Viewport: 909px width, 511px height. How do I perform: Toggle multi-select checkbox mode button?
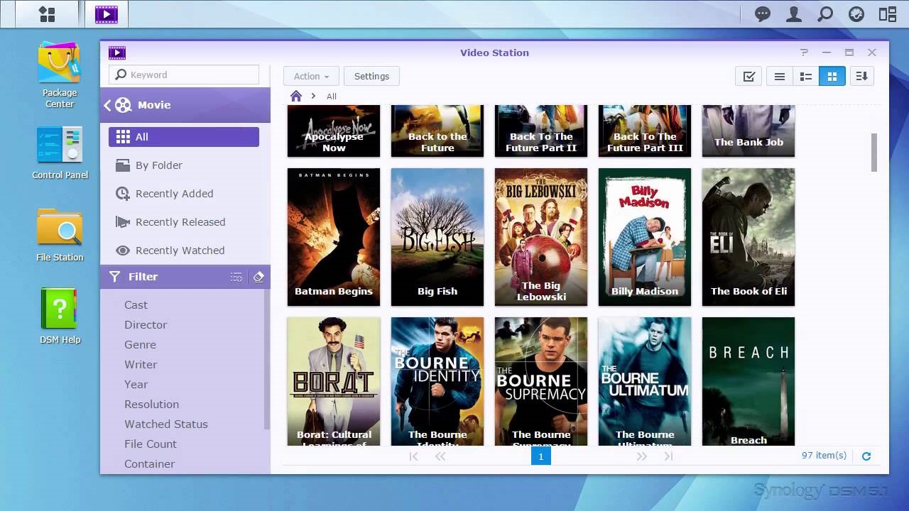point(749,76)
